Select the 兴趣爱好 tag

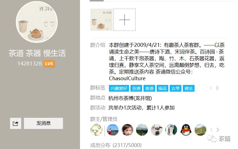click(119, 88)
